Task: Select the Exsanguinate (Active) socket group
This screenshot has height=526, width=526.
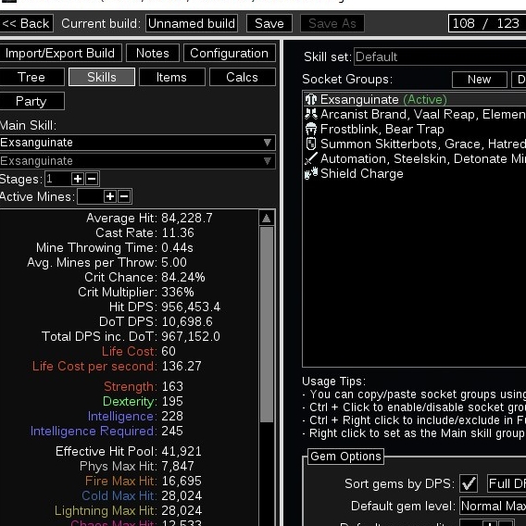Action: 415,100
